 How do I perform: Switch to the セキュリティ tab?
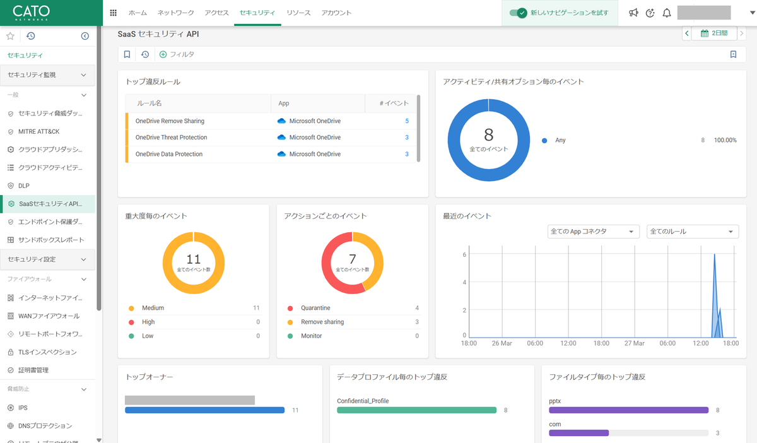pyautogui.click(x=257, y=13)
